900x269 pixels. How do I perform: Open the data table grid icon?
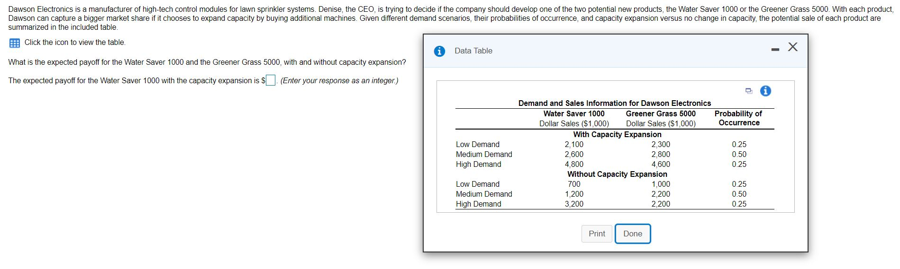(15, 43)
